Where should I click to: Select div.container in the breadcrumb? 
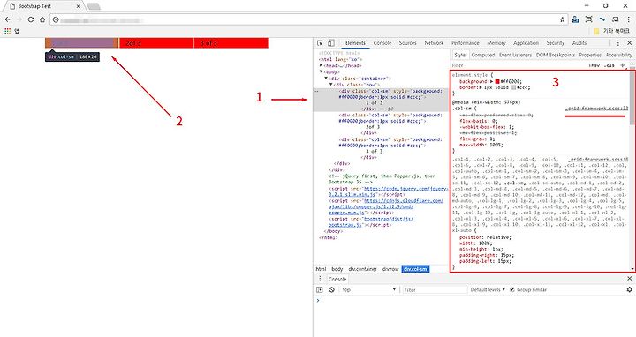[363, 269]
